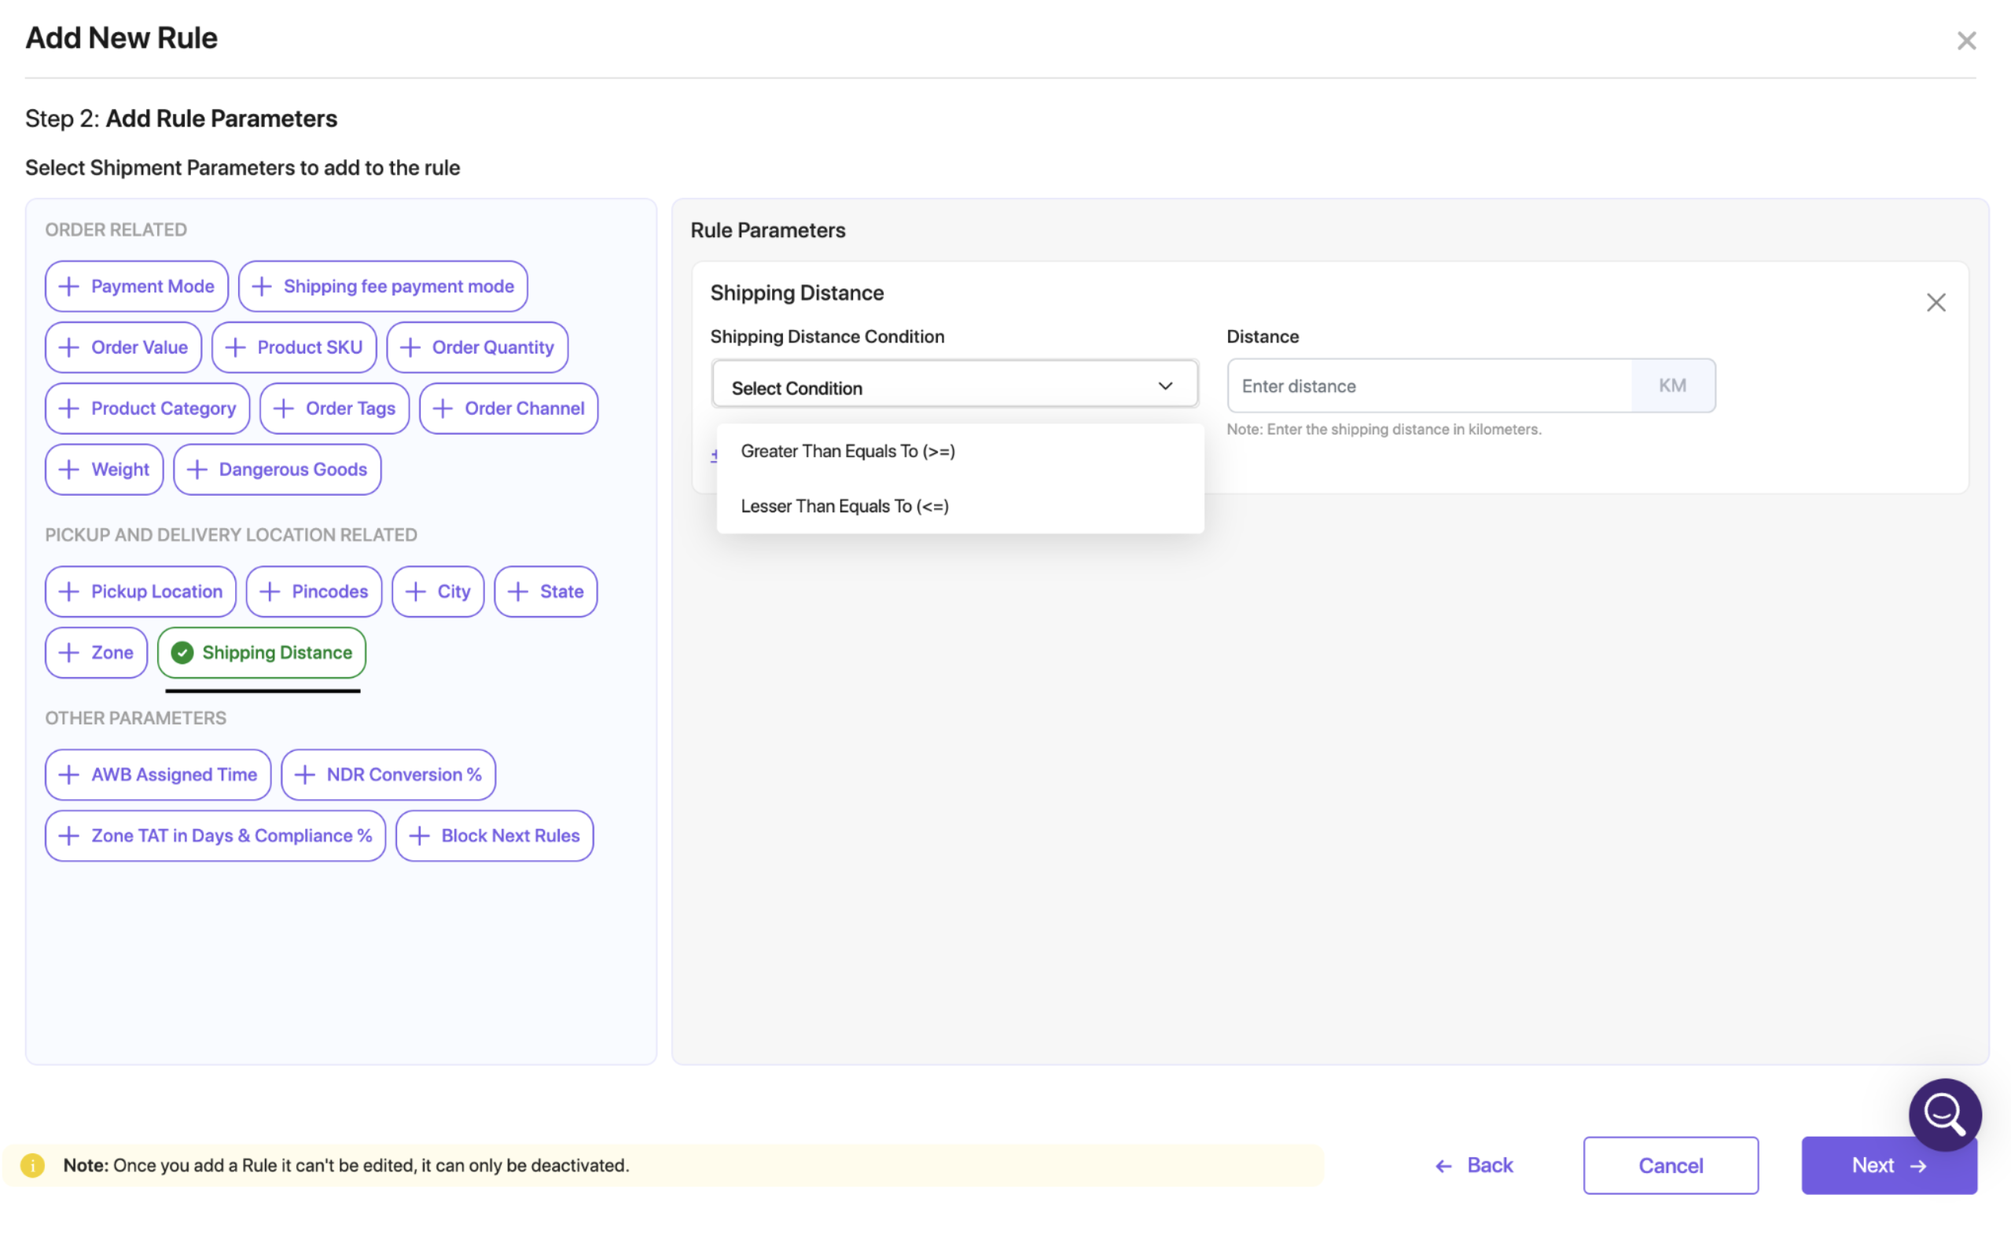This screenshot has width=2011, height=1235.
Task: Add the NDR Conversion % parameter
Action: (x=388, y=775)
